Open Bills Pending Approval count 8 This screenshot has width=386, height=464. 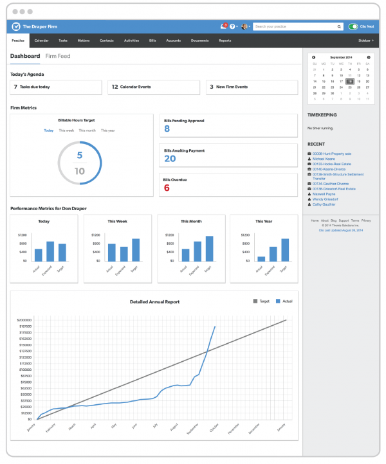pos(167,129)
